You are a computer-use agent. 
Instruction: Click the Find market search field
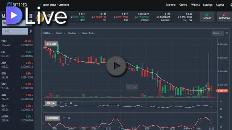15,31
